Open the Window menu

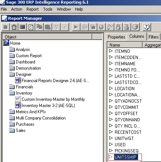[64, 9]
